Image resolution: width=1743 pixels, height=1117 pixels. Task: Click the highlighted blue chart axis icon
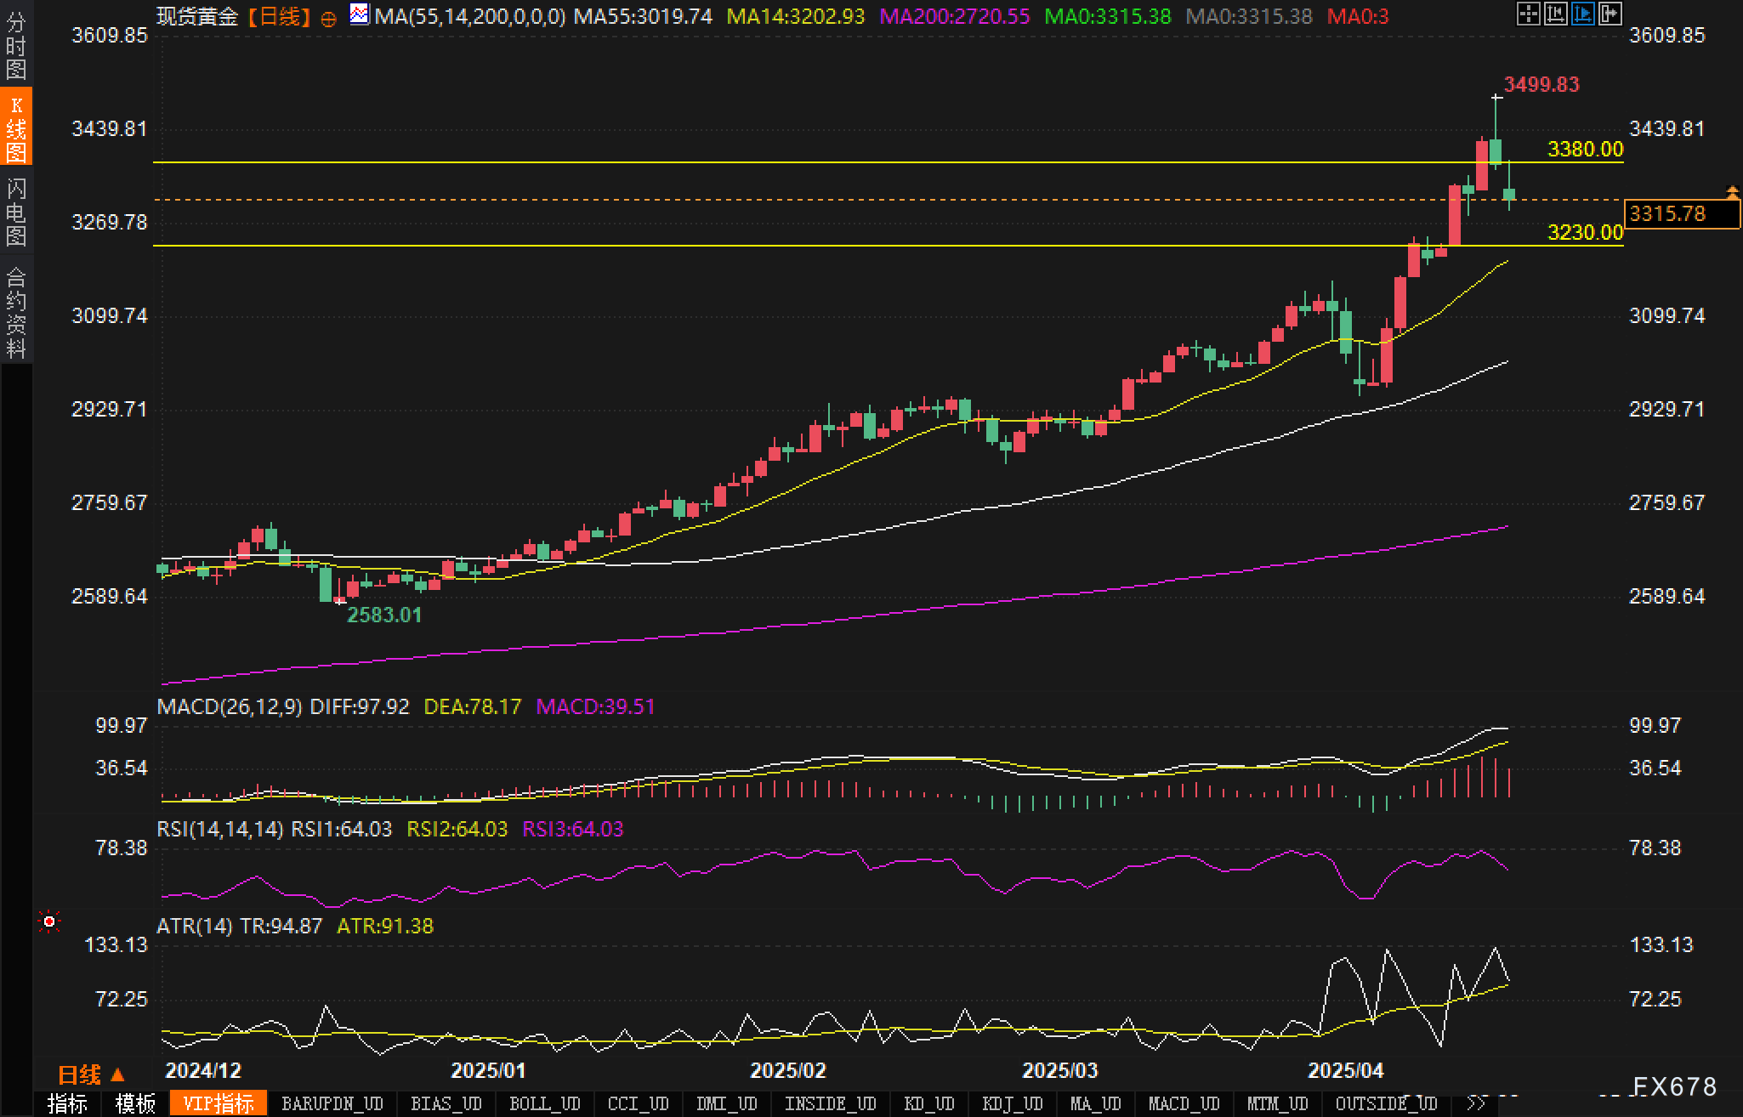pyautogui.click(x=1582, y=14)
